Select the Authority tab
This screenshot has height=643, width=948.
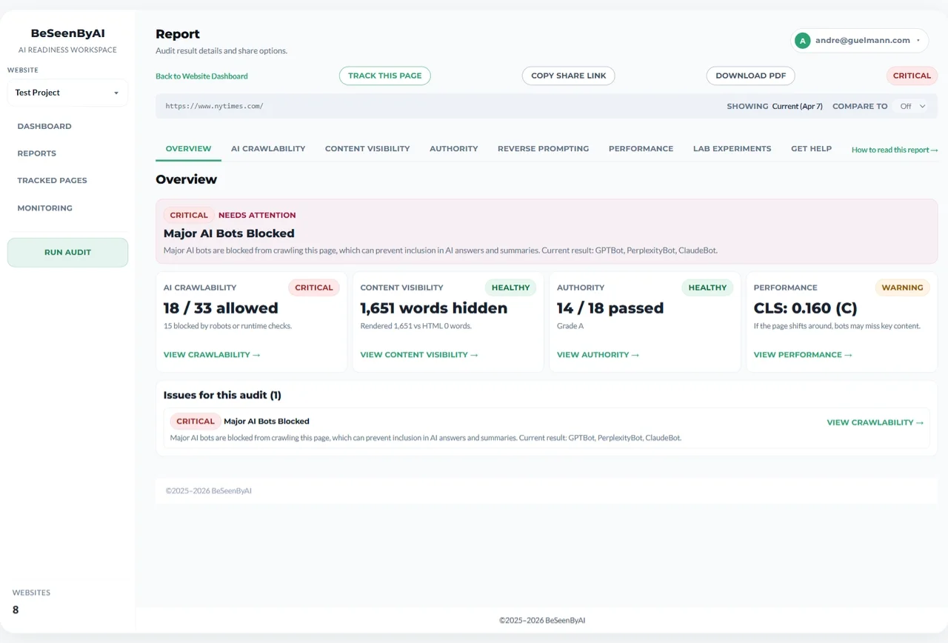tap(454, 149)
